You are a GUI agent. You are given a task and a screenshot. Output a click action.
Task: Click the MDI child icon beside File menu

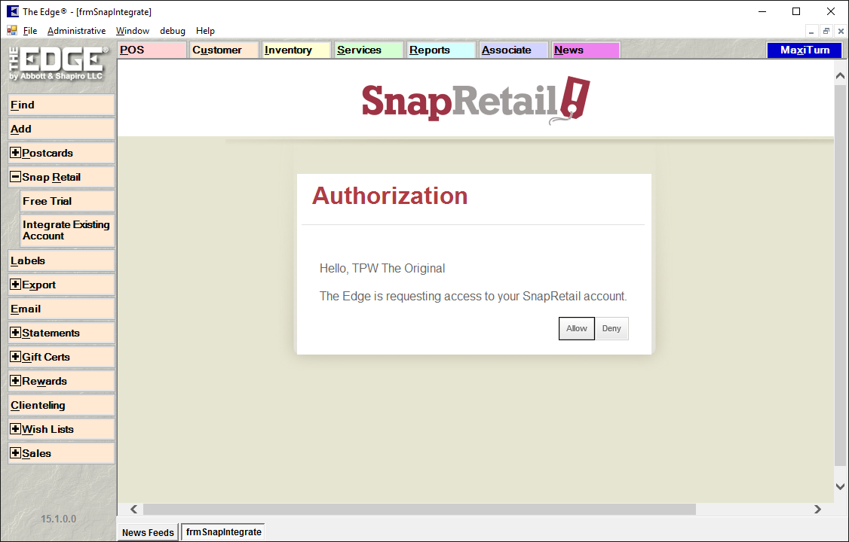(x=12, y=31)
